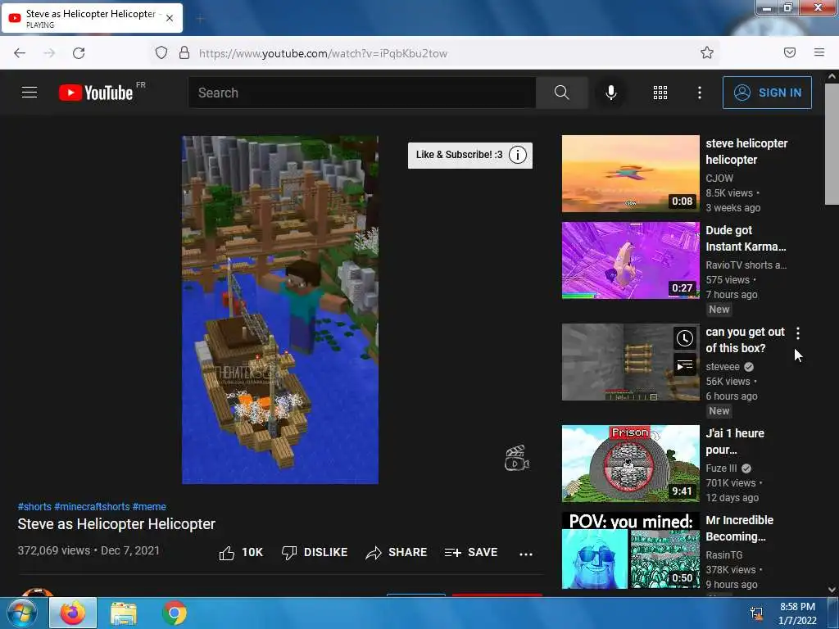Add 'can you get out' to queue
The width and height of the screenshot is (839, 629).
pos(684,365)
